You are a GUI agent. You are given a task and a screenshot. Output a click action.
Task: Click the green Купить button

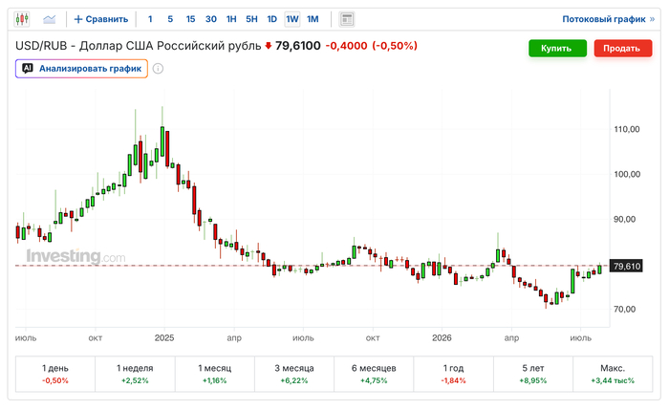(557, 48)
